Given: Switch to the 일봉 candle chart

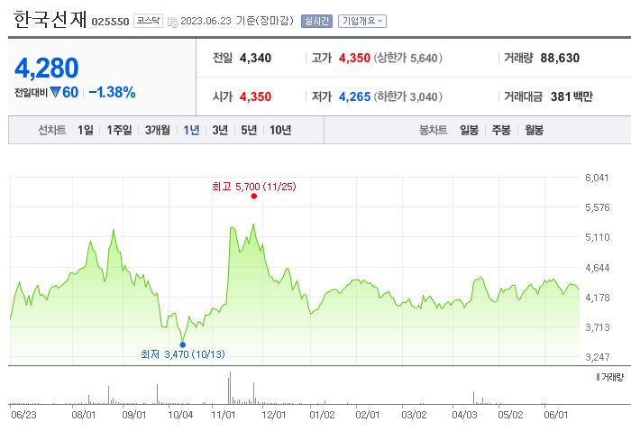Looking at the screenshot, I should point(470,130).
